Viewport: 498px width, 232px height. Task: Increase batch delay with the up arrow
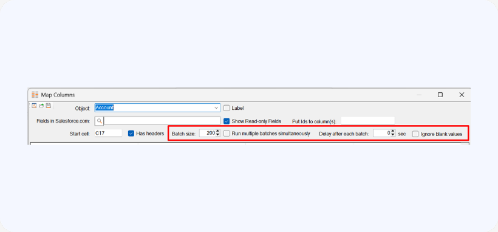pos(393,131)
